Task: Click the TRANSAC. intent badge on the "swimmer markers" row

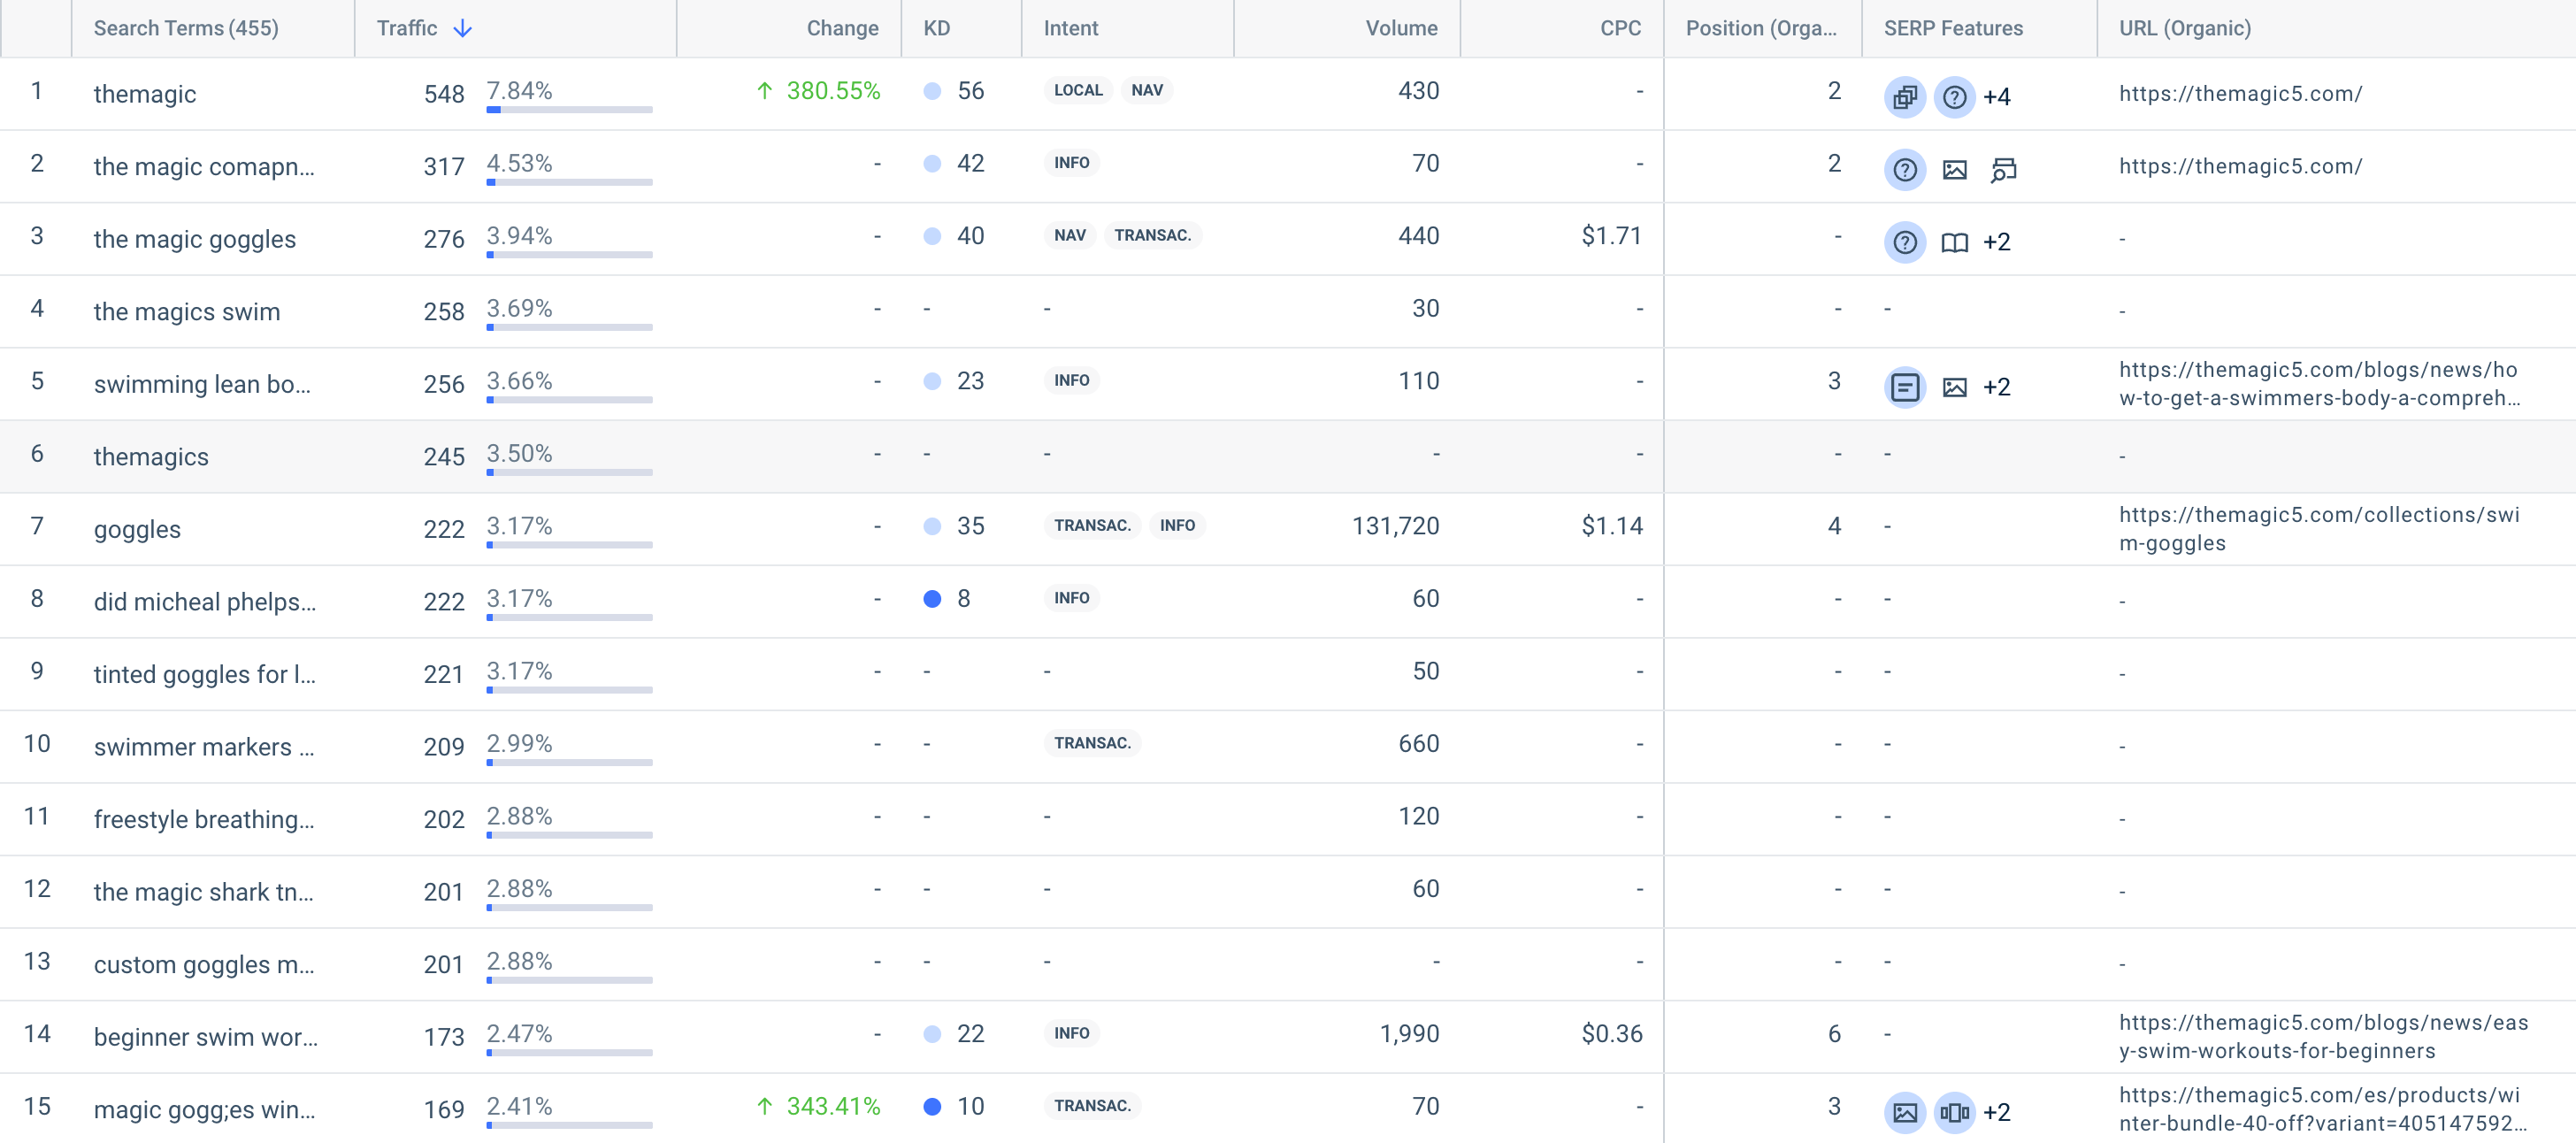Action: [x=1092, y=743]
